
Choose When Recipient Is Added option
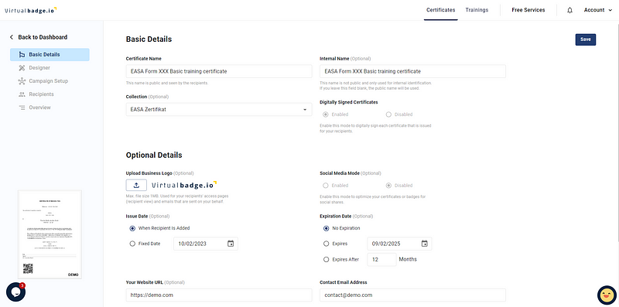(132, 228)
